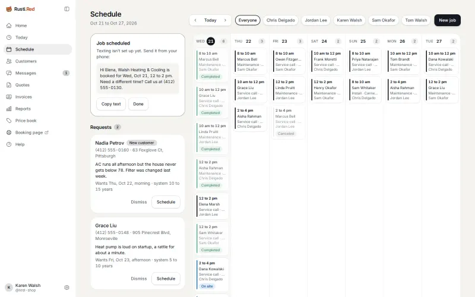The width and height of the screenshot is (475, 297).
Task: Go to next week with right chevron
Action: pyautogui.click(x=225, y=20)
